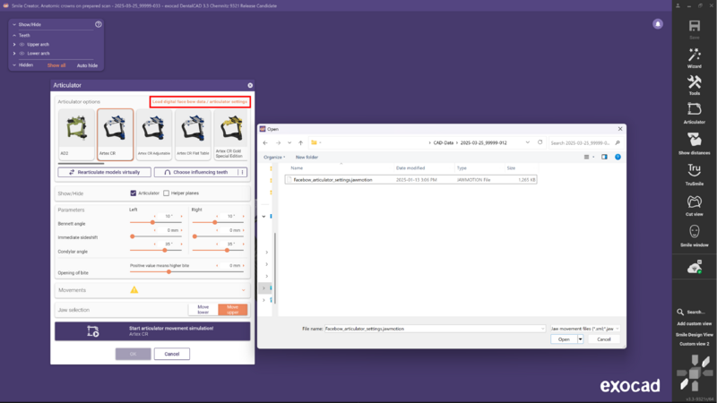Enable the Helper planes checkbox

pos(167,193)
